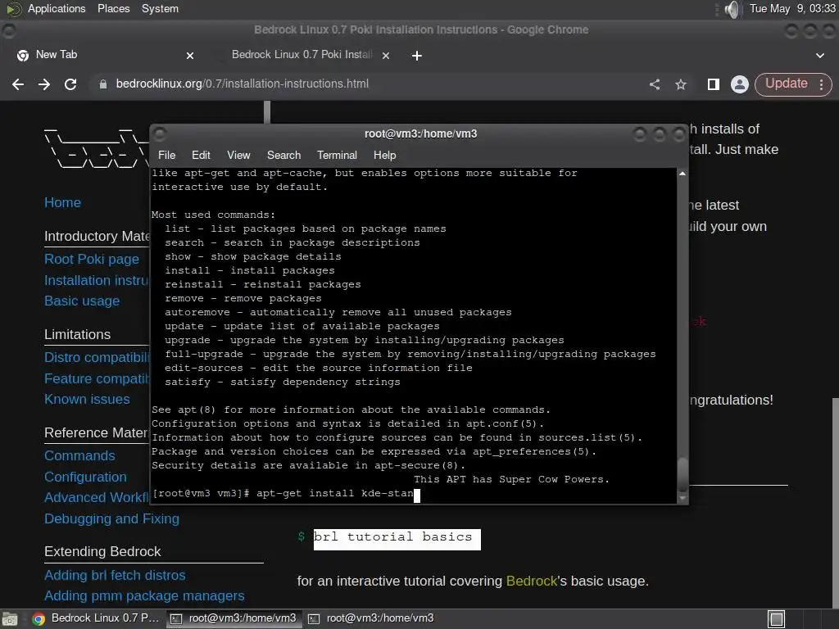Open the System panel menu
This screenshot has height=629, width=839.
click(x=160, y=8)
